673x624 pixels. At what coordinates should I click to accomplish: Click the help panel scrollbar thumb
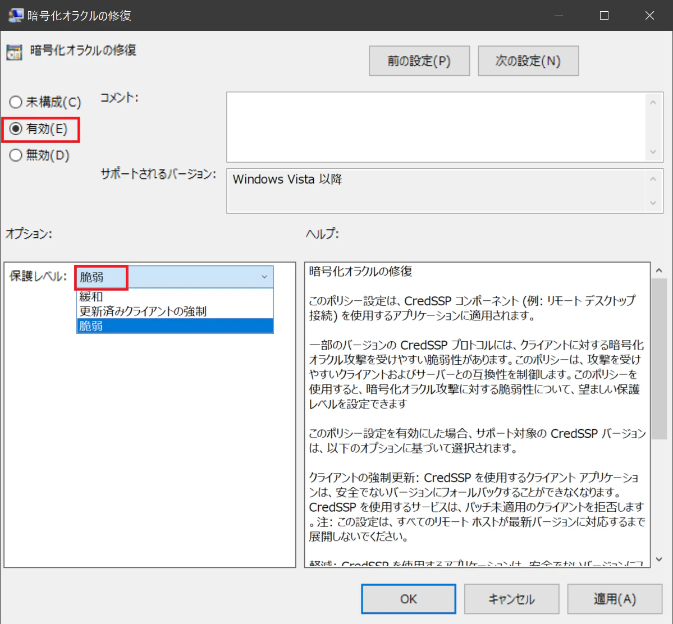[x=659, y=359]
